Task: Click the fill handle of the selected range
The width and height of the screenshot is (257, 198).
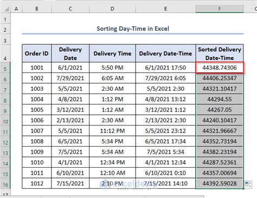Action: point(243,188)
